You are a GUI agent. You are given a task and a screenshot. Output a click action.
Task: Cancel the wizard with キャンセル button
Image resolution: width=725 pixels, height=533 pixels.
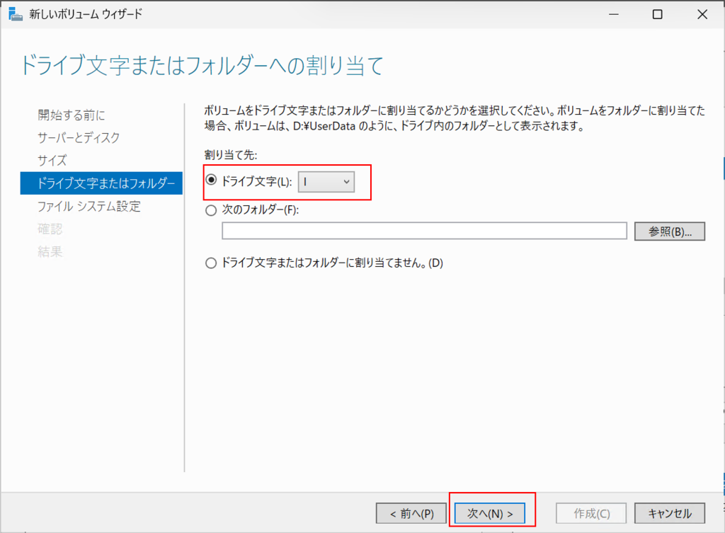[x=670, y=513]
